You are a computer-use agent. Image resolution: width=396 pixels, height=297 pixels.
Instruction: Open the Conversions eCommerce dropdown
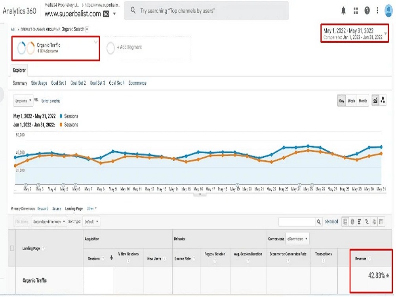point(297,239)
